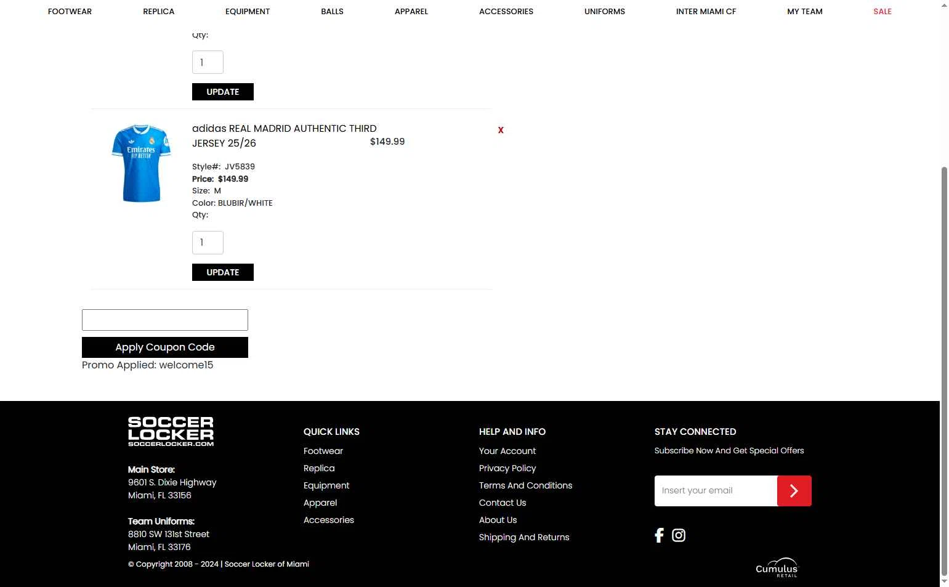Click the scrollbar down arrow
949x587 pixels.
coord(944,581)
